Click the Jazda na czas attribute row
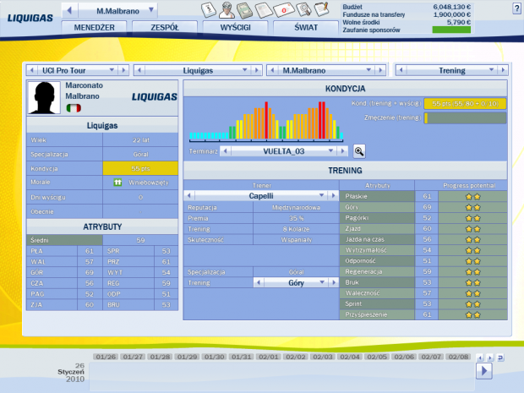This screenshot has height=393, width=524. [x=423, y=239]
